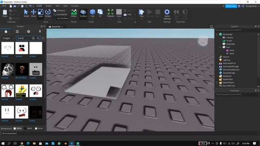Click the Lock tool in Edit group
Image resolution: width=260 pixels, height=146 pixels.
click(x=128, y=15)
